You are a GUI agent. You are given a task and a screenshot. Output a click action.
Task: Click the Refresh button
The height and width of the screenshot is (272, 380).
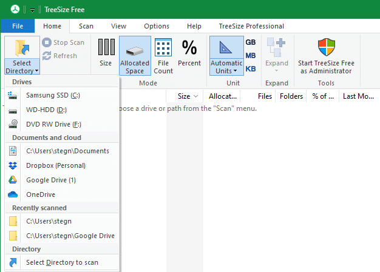59,56
